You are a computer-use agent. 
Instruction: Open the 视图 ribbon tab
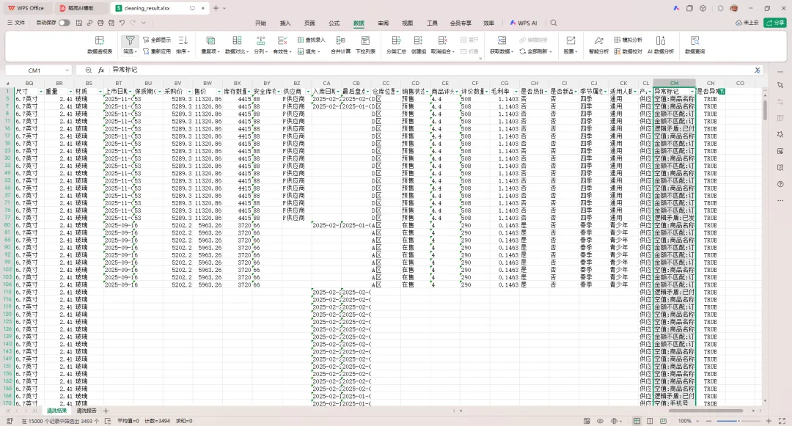point(408,23)
